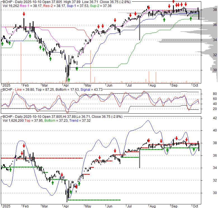Click the red down arrow in early August in the bottom chart
Image resolution: width=218 pixels, height=208 pixels.
pos(149,140)
